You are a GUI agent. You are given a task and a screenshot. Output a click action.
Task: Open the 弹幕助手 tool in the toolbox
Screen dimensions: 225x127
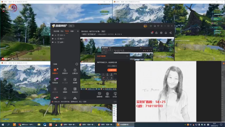click(x=55, y=71)
